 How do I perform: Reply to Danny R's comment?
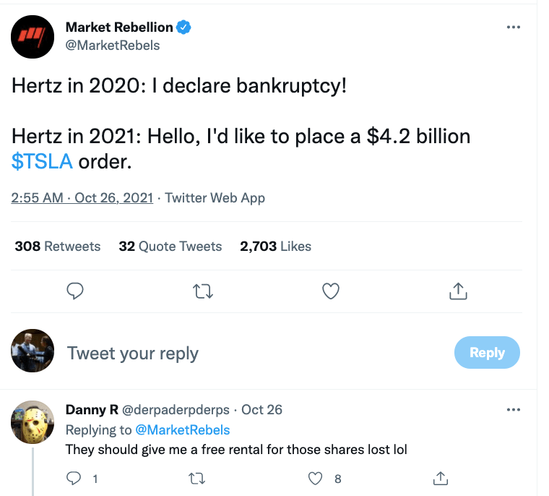74,478
